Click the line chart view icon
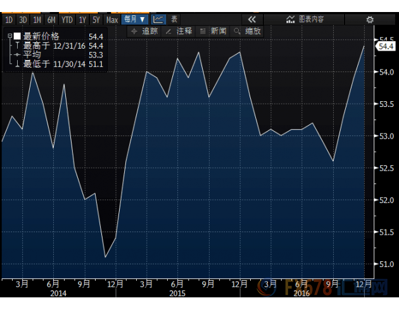399x310 pixels. pyautogui.click(x=158, y=20)
